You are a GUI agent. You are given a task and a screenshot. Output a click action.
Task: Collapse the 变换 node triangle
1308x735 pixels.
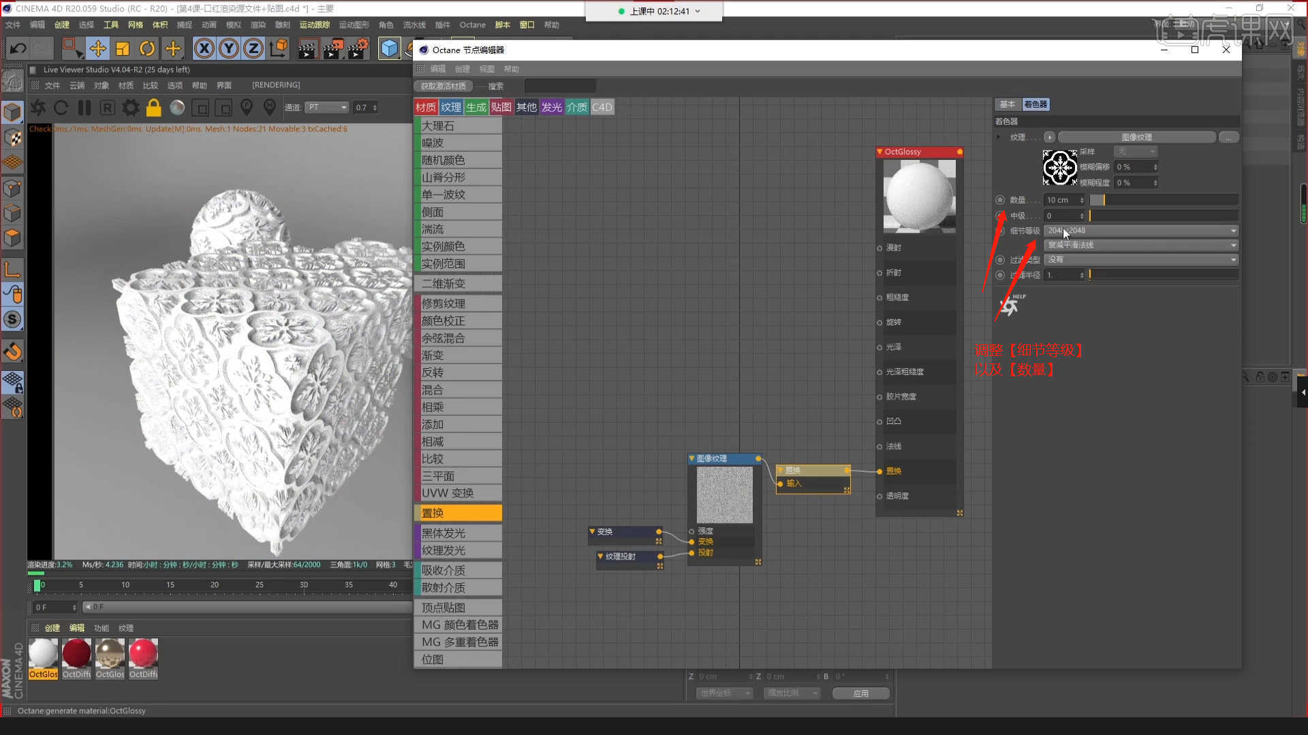point(593,532)
